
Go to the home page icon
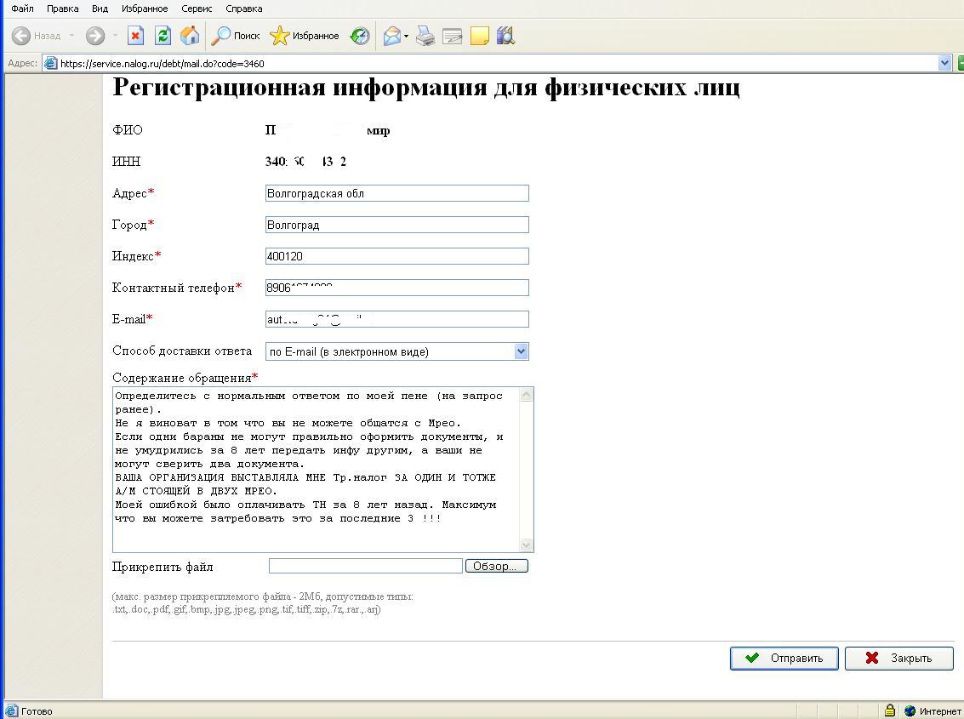(x=190, y=36)
